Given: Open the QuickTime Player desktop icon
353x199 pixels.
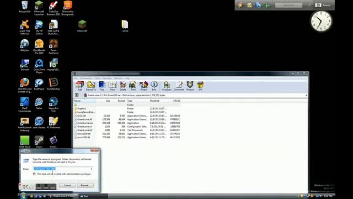Looking at the screenshot, I should (x=39, y=66).
